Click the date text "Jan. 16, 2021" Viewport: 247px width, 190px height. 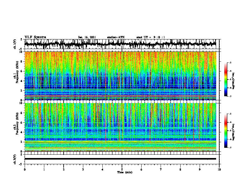click(87, 37)
